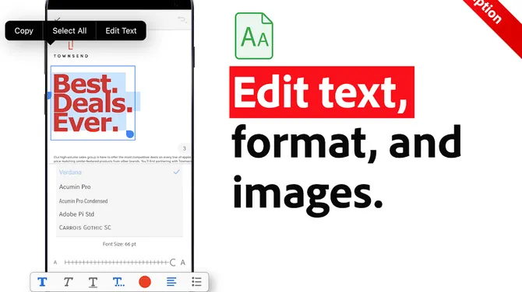Screen dimensions: 522x292
Task: Toggle bold text formatting
Action: 42,282
